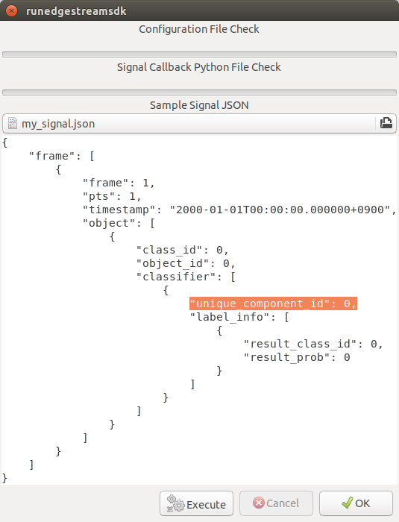
Task: Click the Sample Signal JSON label
Action: click(x=199, y=105)
